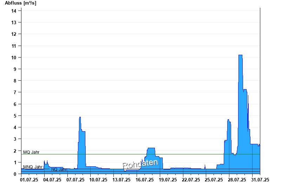Click the y-axis value 14

(14, 11)
